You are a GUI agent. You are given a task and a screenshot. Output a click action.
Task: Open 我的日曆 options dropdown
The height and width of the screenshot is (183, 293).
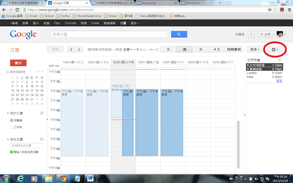pos(42,113)
